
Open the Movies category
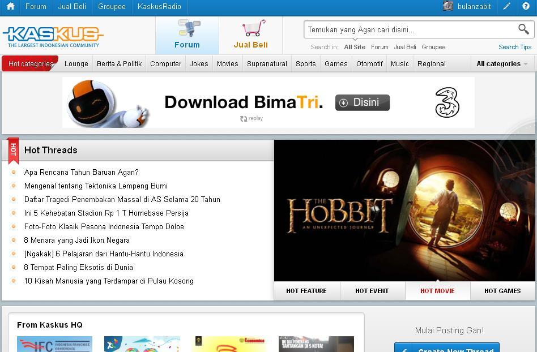[x=227, y=64]
